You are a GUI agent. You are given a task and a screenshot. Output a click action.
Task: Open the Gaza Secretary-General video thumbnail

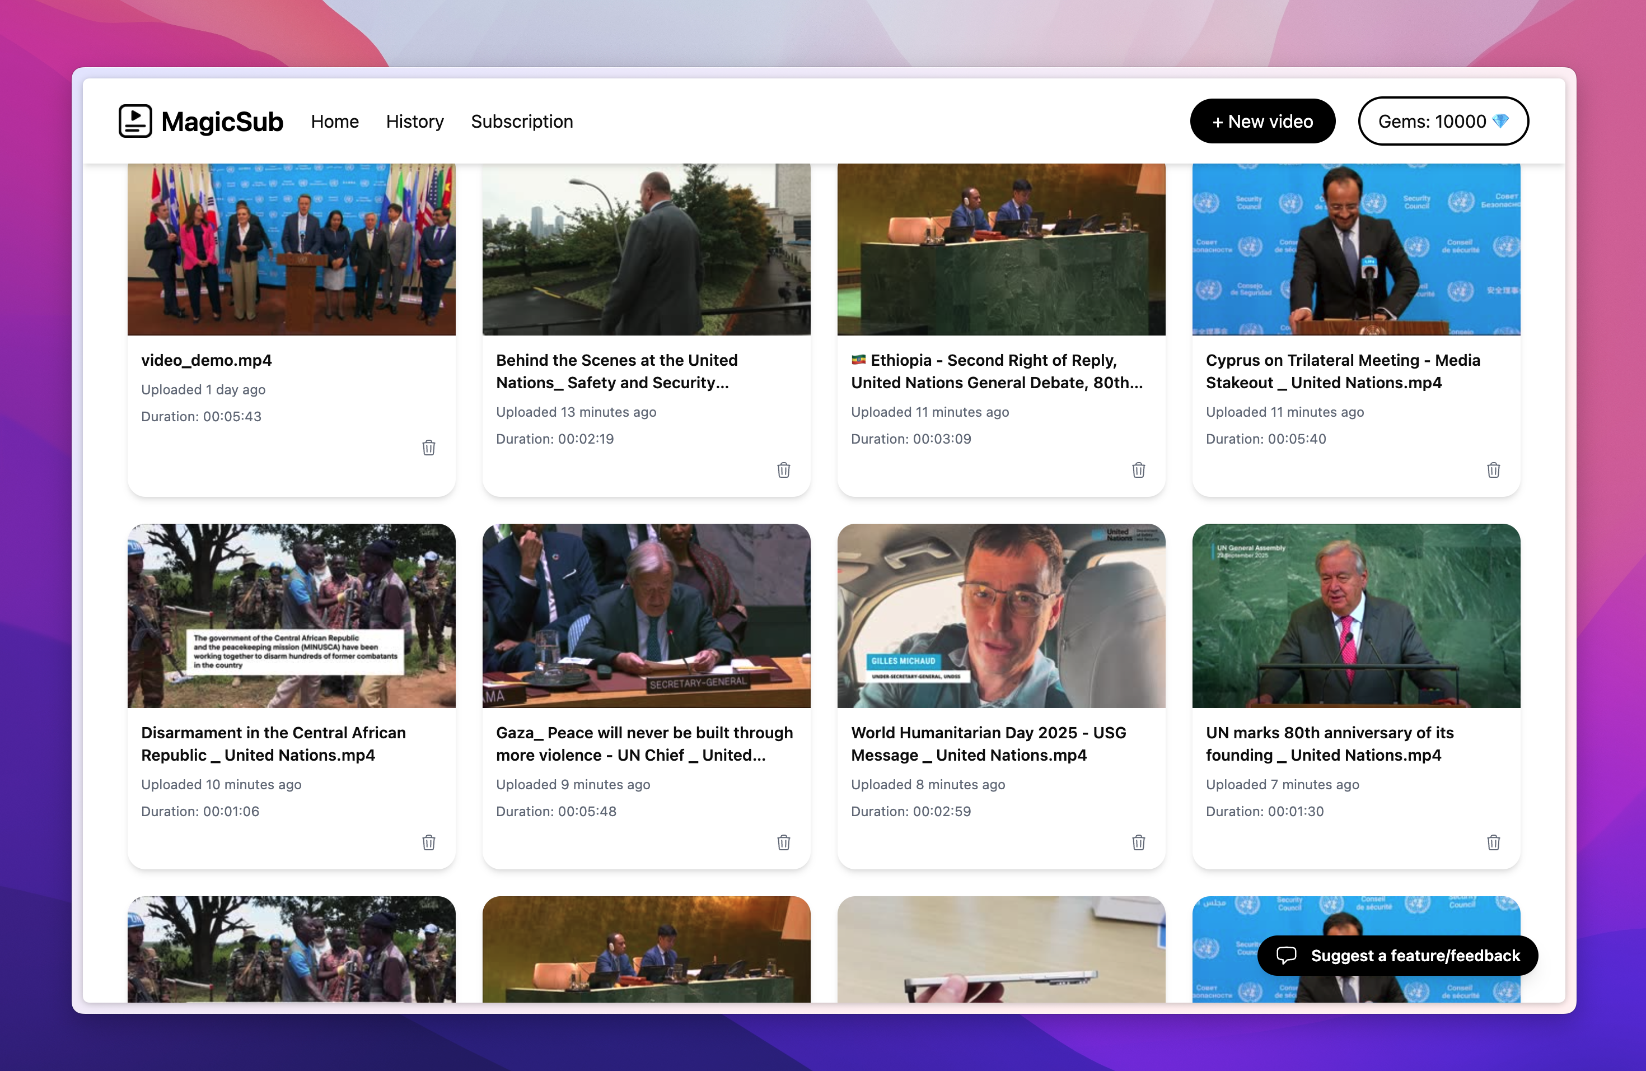pos(646,615)
